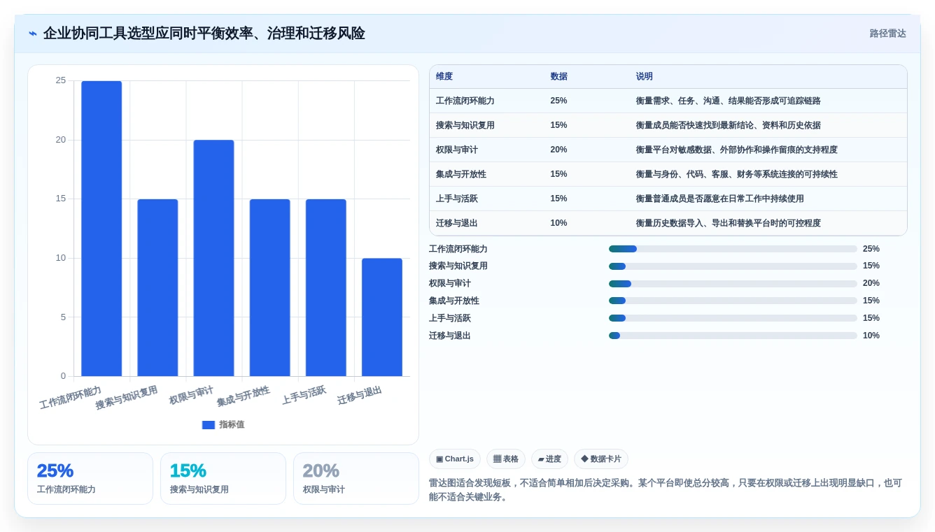The height and width of the screenshot is (532, 935).
Task: Click the 表格 tag
Action: [x=506, y=459]
